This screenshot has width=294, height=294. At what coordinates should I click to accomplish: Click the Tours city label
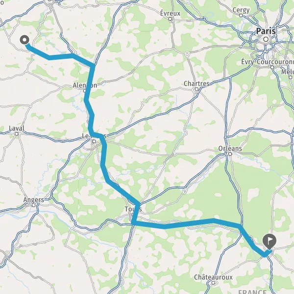[x=133, y=209]
